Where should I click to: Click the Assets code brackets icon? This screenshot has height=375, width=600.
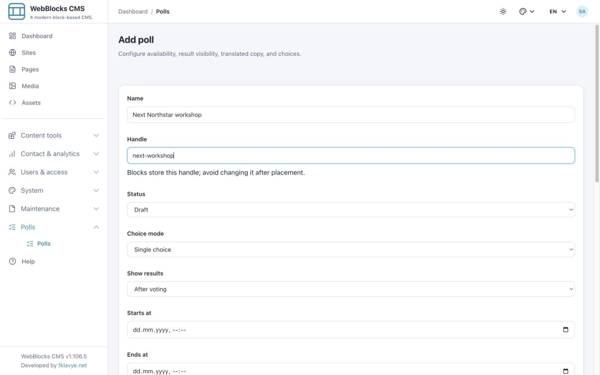[13, 103]
